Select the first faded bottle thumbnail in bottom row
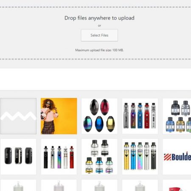 [x=18, y=185]
